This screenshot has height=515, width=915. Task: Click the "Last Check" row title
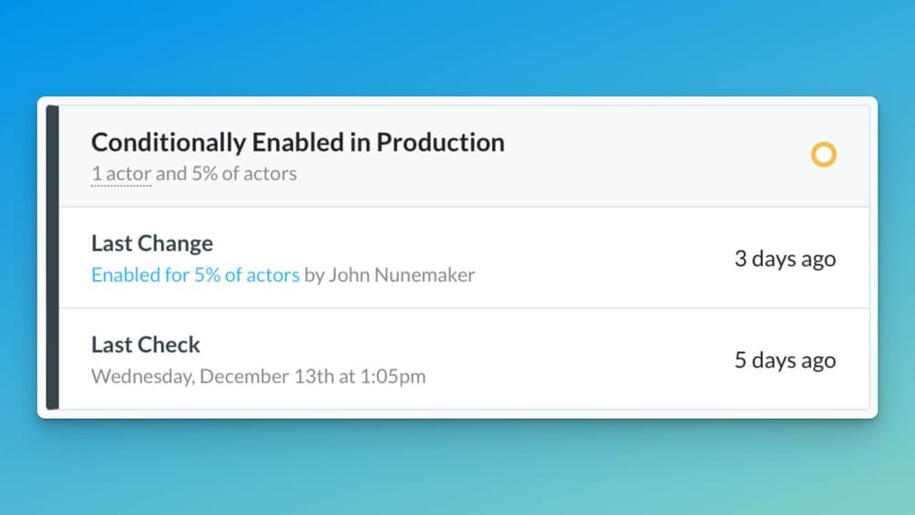pos(145,345)
